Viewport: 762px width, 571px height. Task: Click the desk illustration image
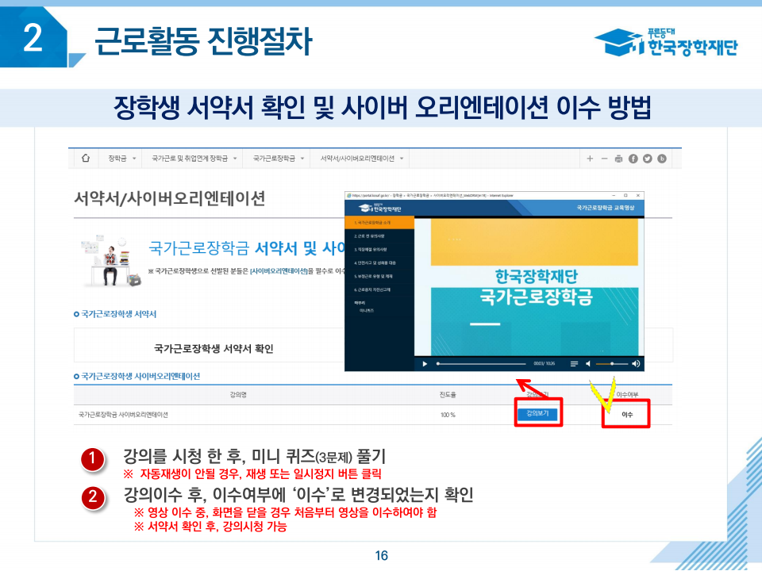(111, 261)
